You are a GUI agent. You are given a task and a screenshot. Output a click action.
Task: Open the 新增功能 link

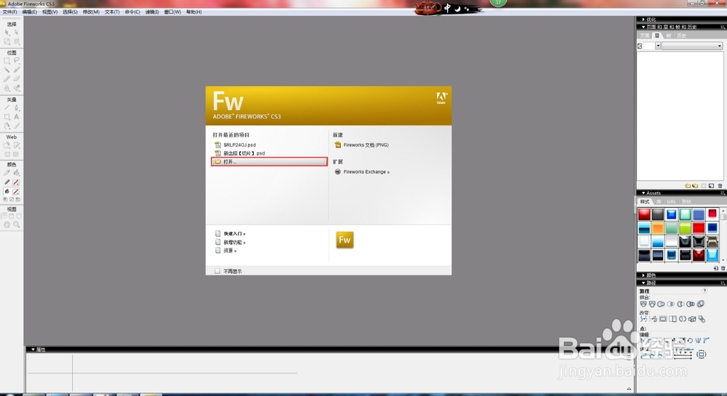click(x=234, y=242)
